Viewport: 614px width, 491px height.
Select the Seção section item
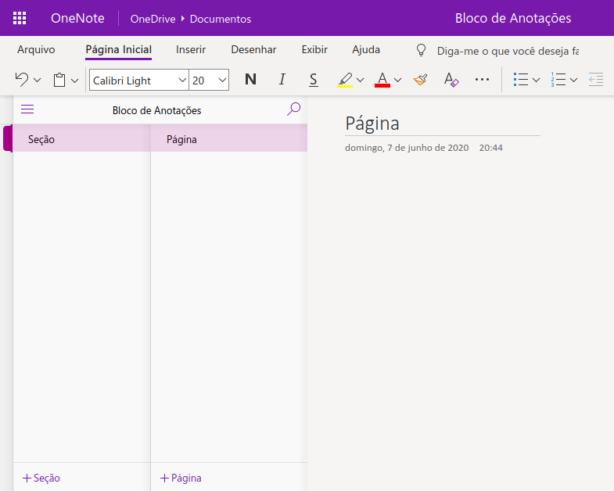click(x=81, y=138)
